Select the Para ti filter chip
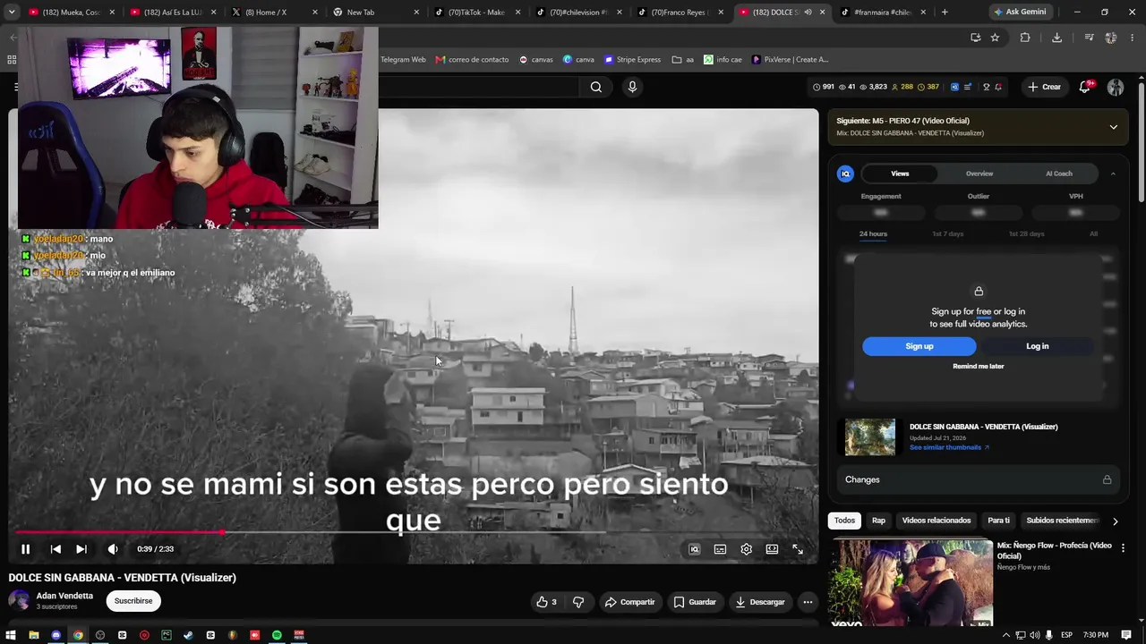 (x=998, y=521)
